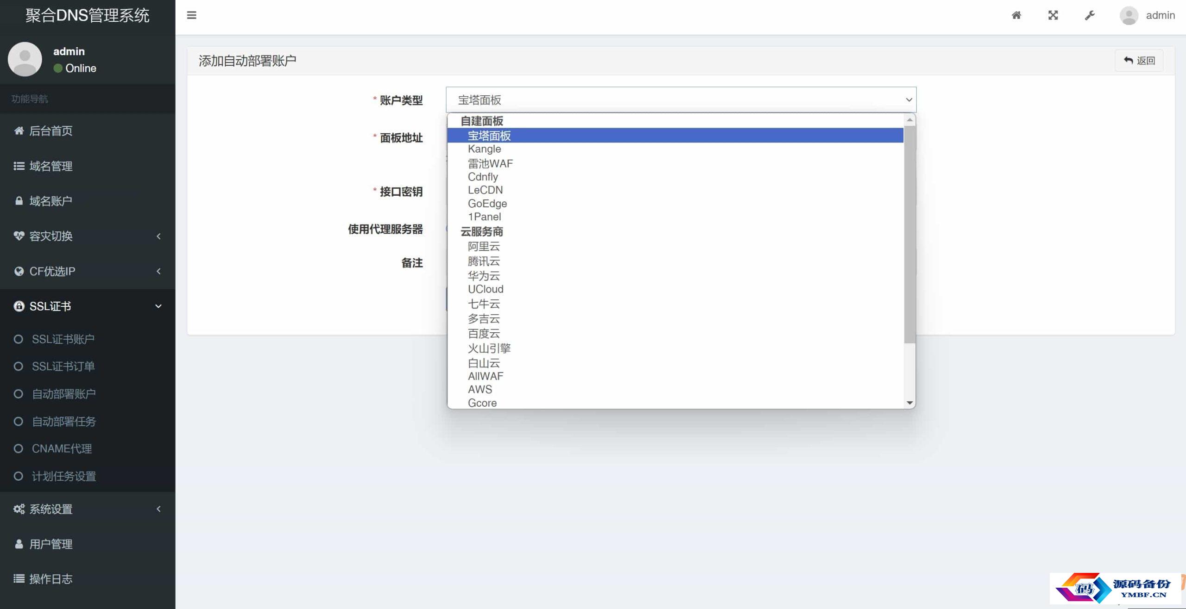Open 域名管理 menu item

88,166
